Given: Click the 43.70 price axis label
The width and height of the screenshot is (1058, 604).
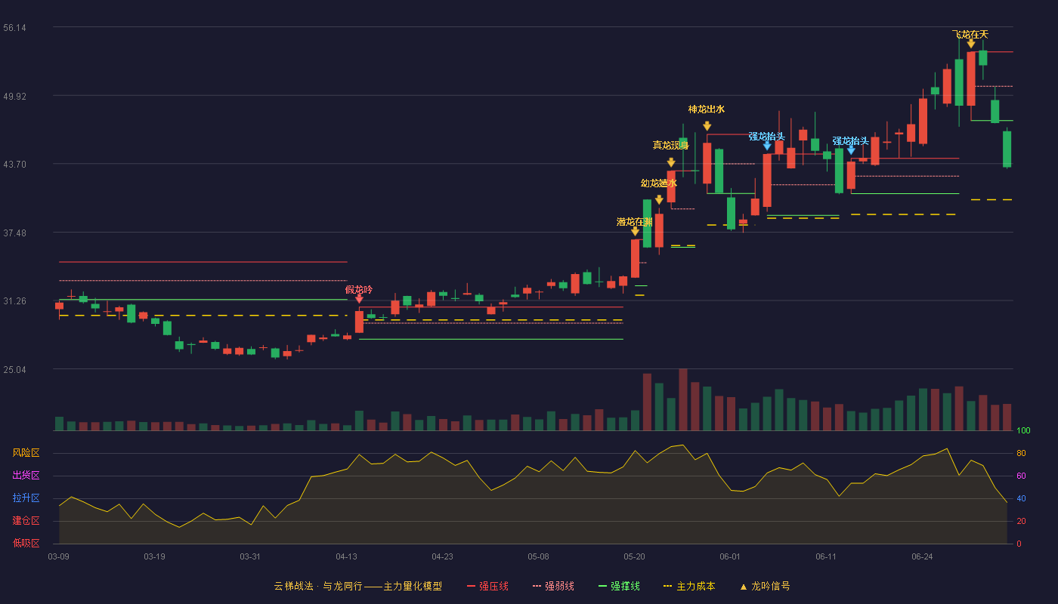Looking at the screenshot, I should (x=14, y=165).
